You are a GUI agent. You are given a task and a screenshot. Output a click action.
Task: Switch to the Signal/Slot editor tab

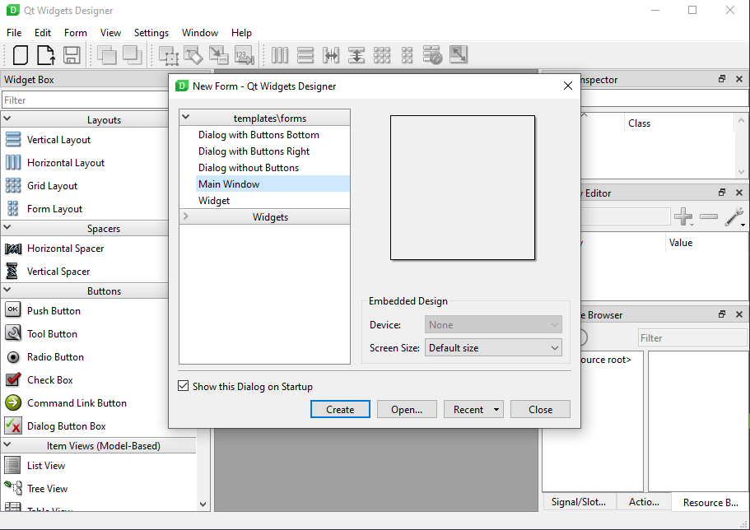579,502
